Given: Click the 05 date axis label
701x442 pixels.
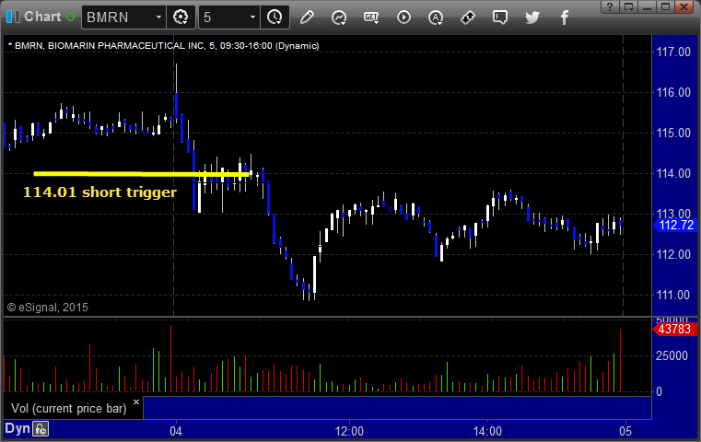Looking at the screenshot, I should pyautogui.click(x=625, y=431).
